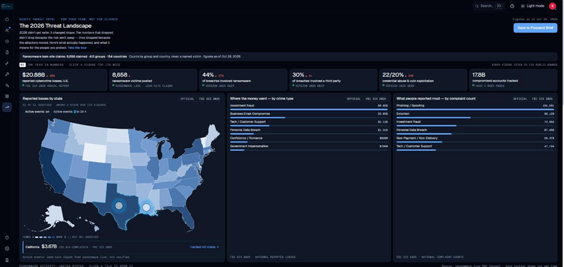Select Wyoming on the losses map

tap(94, 153)
